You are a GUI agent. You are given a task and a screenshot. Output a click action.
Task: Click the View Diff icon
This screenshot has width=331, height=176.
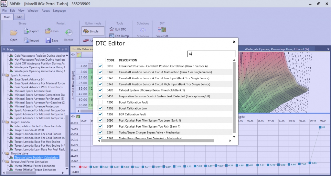coord(162,30)
